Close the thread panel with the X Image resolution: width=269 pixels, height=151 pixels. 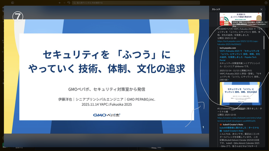click(261, 9)
